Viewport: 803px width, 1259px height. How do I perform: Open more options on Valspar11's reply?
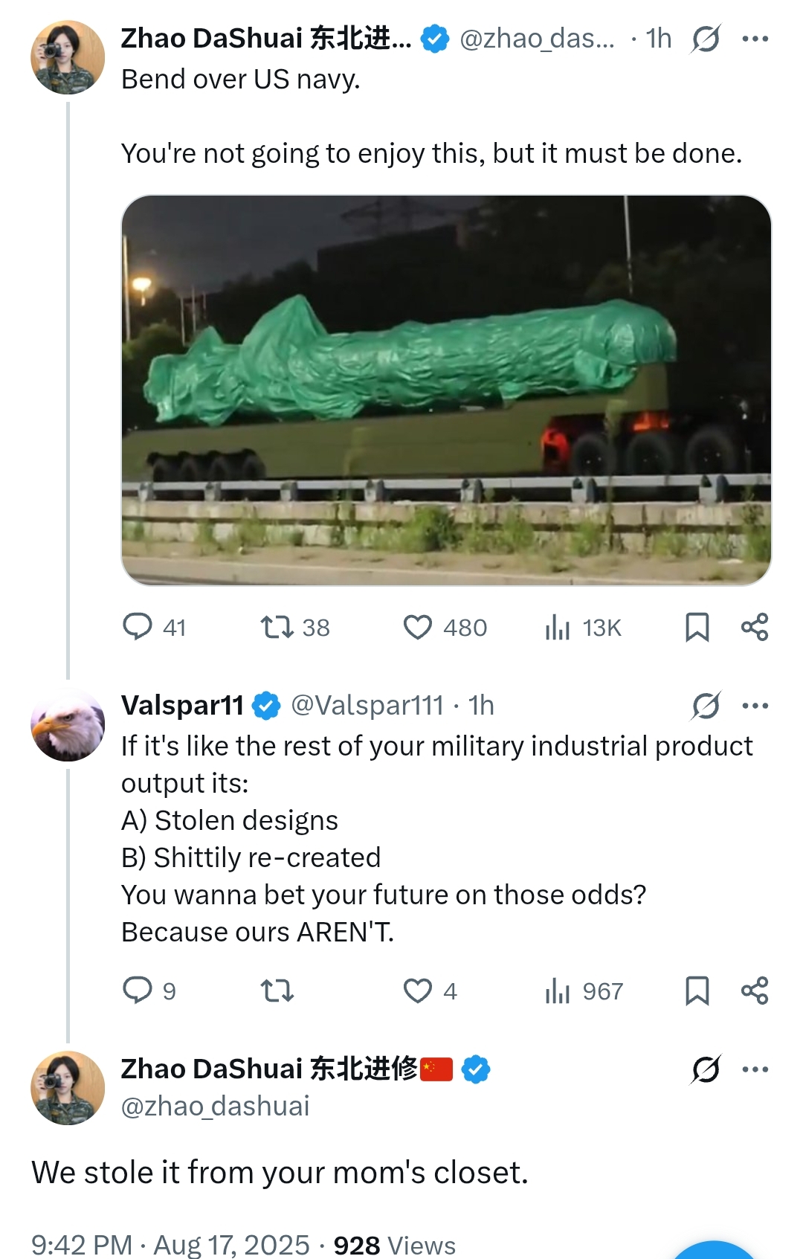(x=755, y=706)
